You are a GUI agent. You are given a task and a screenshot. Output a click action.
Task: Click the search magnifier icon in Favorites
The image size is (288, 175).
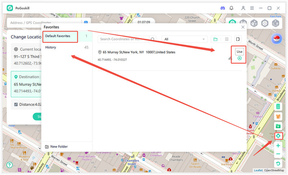tap(152, 39)
